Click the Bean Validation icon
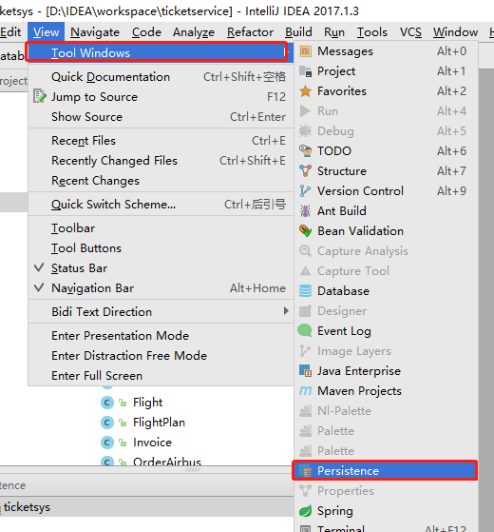 click(305, 231)
